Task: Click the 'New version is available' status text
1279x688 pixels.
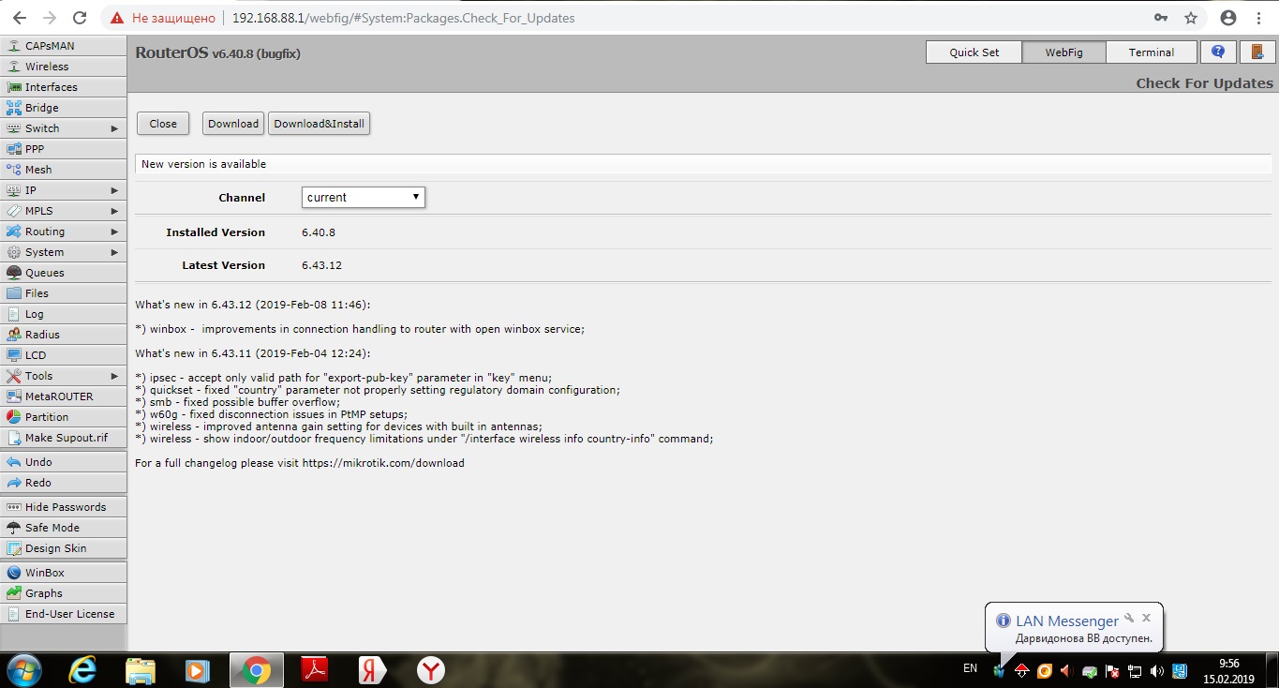Action: 203,164
